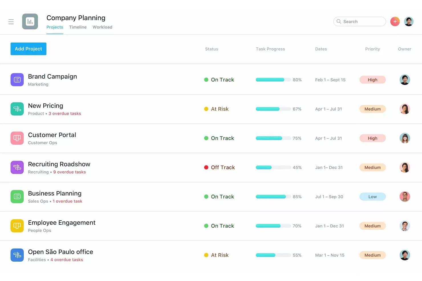
Task: Click the Add Project button
Action: [x=29, y=49]
